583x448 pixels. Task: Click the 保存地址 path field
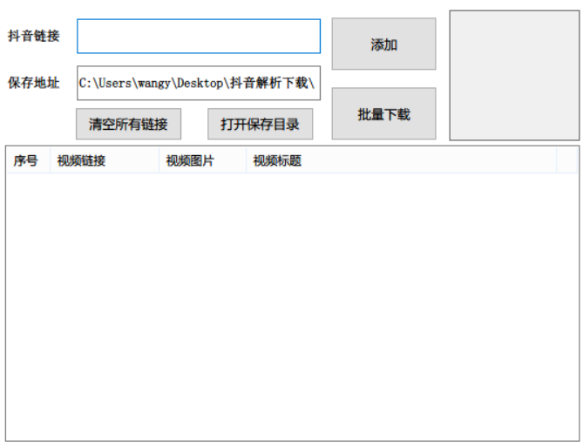[199, 84]
